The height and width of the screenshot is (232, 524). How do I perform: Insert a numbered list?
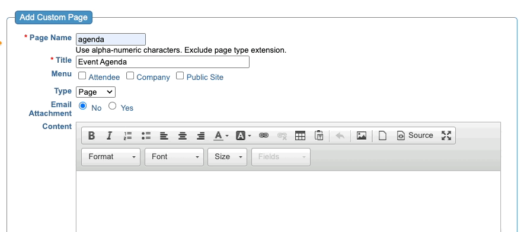[x=127, y=136]
